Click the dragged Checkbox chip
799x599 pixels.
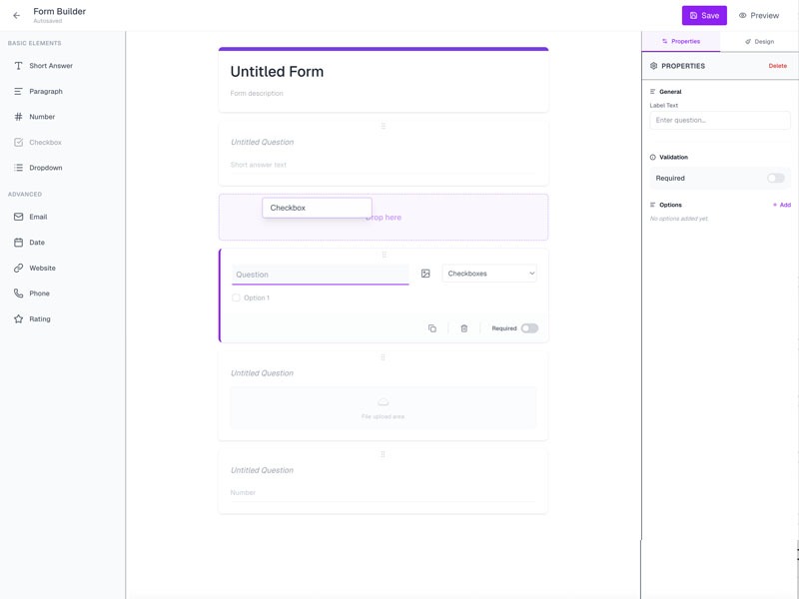[317, 208]
